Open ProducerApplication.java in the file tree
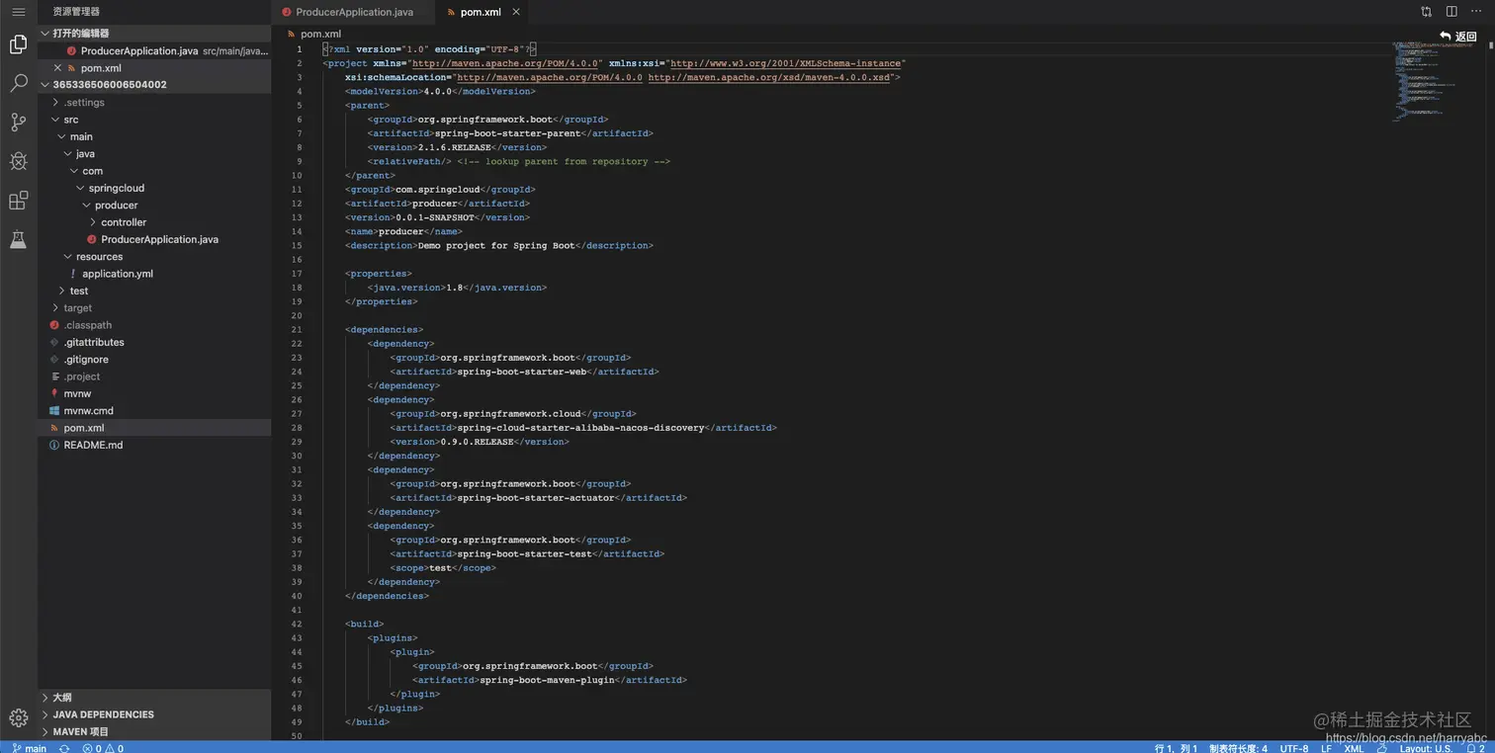This screenshot has width=1495, height=753. tap(154, 239)
